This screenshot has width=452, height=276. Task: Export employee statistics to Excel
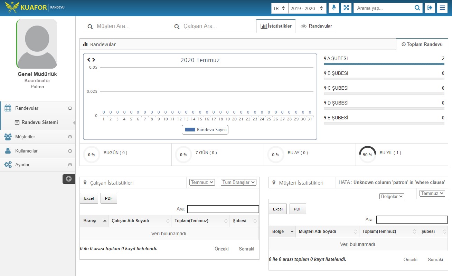click(89, 198)
